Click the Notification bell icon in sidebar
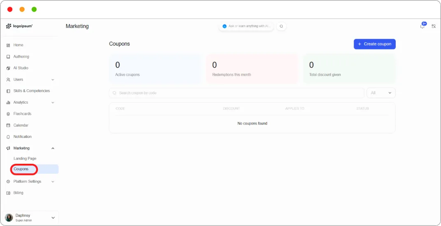This screenshot has width=441, height=226. point(8,137)
